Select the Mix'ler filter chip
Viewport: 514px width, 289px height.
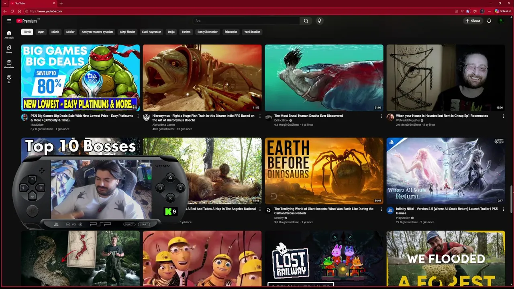click(x=70, y=32)
